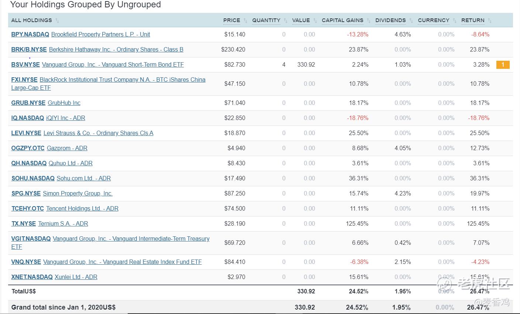Open the BRK/B.NYSE ticker link
The width and height of the screenshot is (520, 314).
(x=29, y=49)
